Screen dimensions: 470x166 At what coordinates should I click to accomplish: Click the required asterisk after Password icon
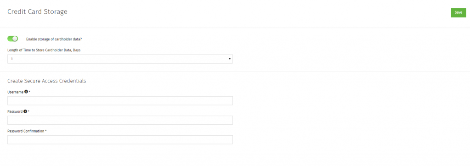coord(29,111)
